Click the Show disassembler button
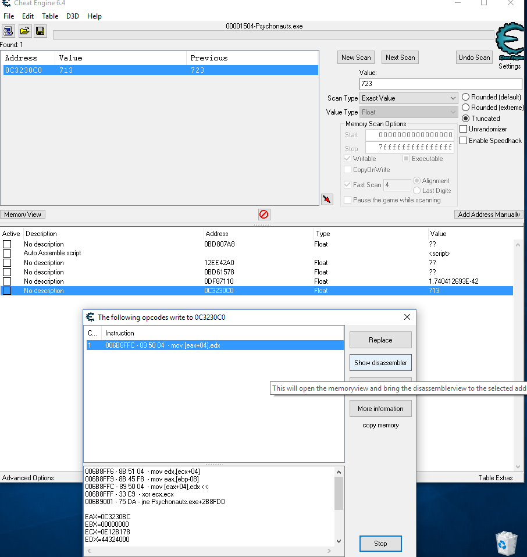 (380, 363)
